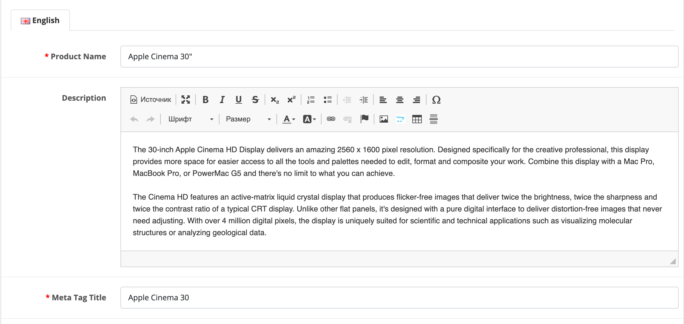Apply superscript formatting

tap(291, 100)
